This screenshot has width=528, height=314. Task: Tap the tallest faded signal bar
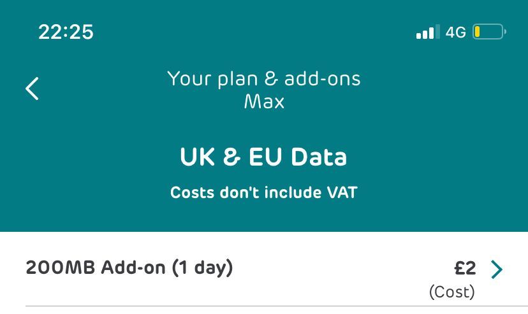tap(437, 32)
